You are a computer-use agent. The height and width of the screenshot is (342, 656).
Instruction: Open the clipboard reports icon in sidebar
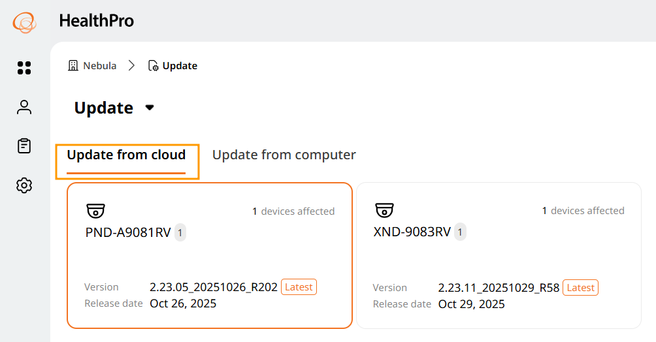24,146
